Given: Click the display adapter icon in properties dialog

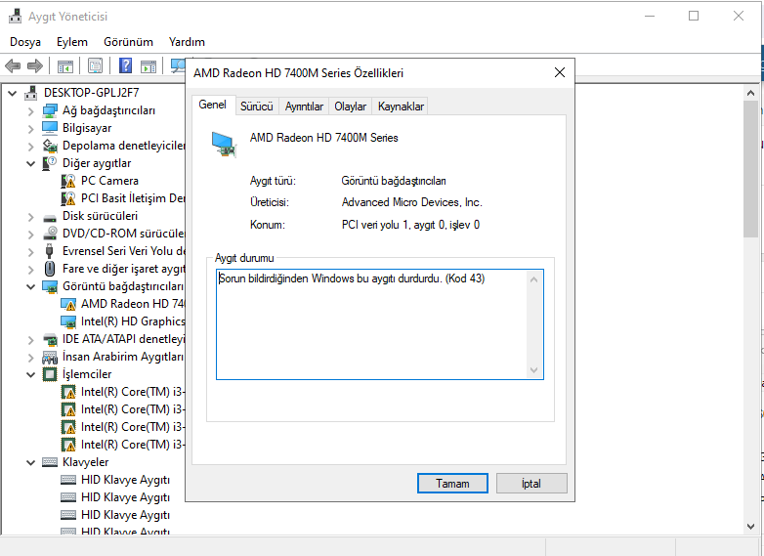Looking at the screenshot, I should click(224, 145).
